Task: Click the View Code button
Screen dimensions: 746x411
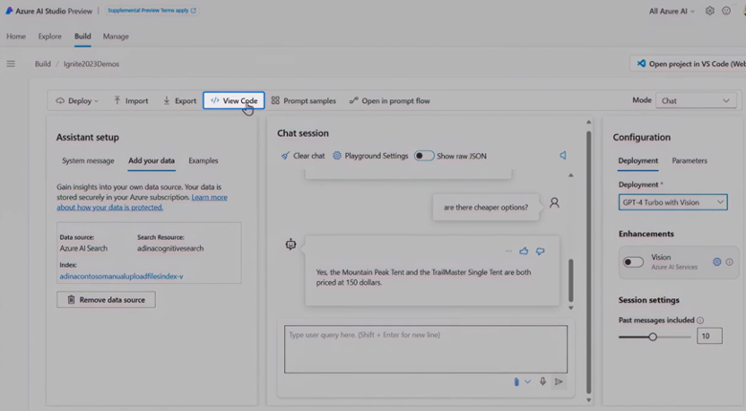Action: pyautogui.click(x=233, y=101)
